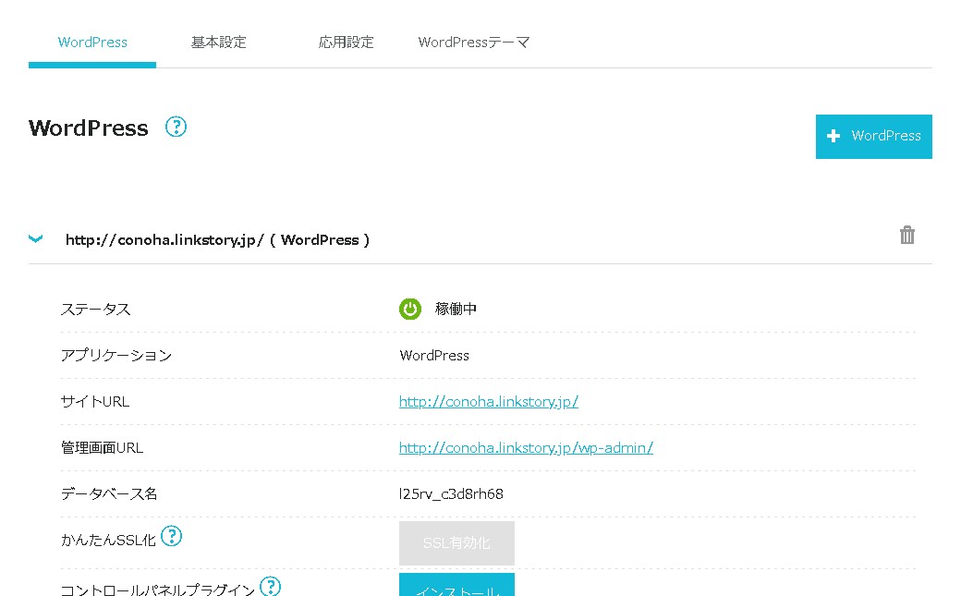This screenshot has width=961, height=596.
Task: Enable the control panel plugin via インストール
Action: click(x=456, y=589)
